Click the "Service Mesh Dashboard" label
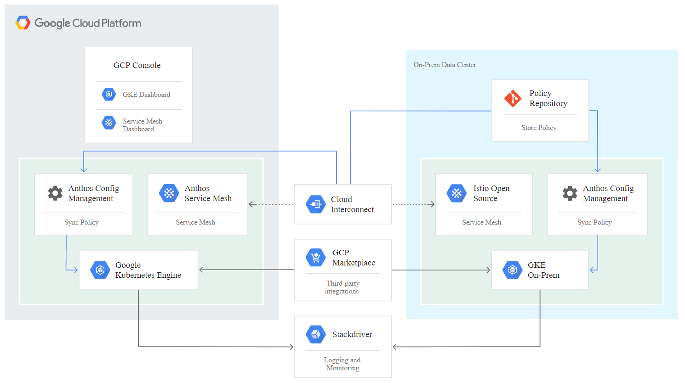The image size is (685, 383). [x=143, y=125]
